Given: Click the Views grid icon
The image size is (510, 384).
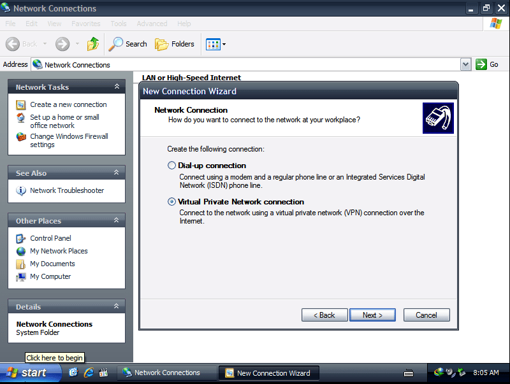Looking at the screenshot, I should (213, 44).
